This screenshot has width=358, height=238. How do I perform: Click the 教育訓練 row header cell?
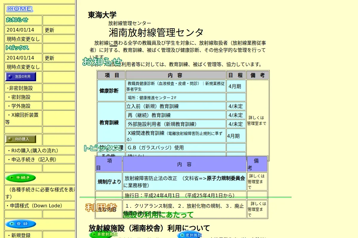click(x=111, y=122)
